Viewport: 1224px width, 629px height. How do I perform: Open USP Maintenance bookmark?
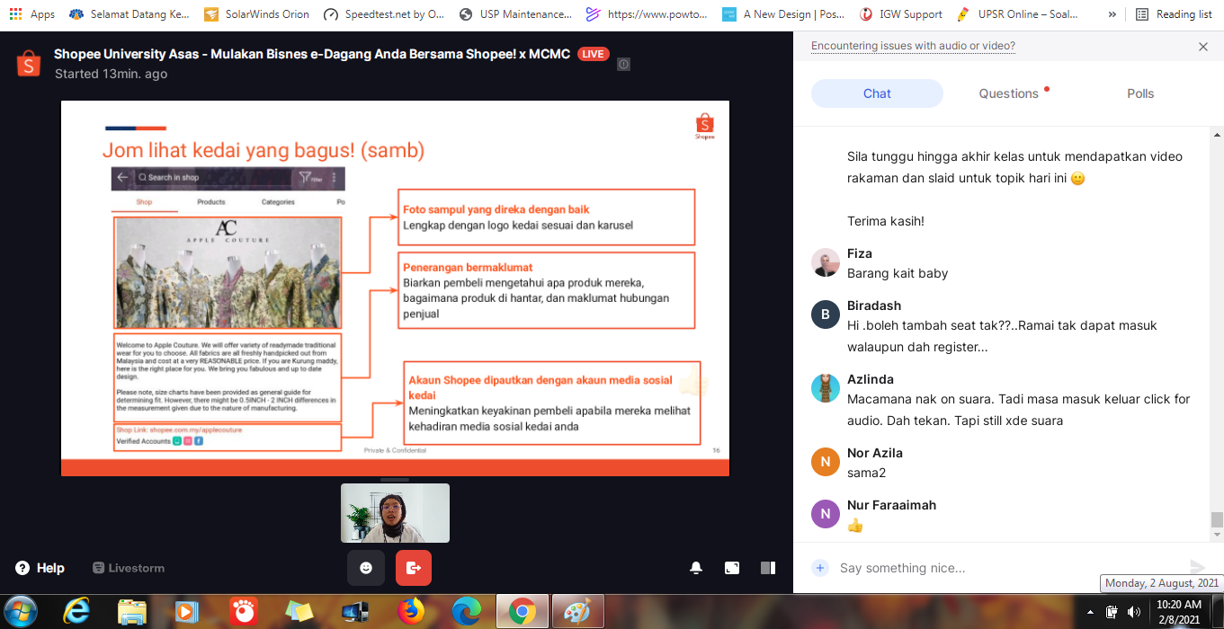click(x=515, y=14)
